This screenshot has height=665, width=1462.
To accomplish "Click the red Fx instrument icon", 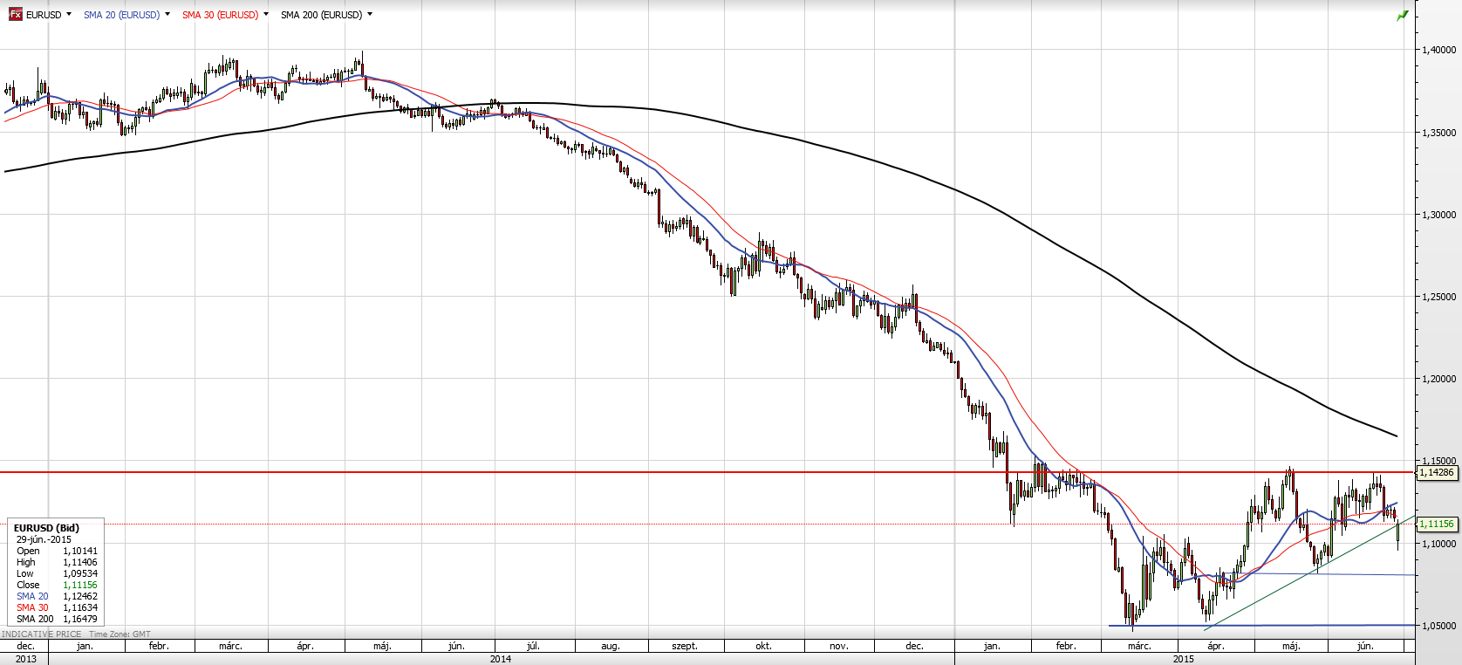I will [x=15, y=14].
